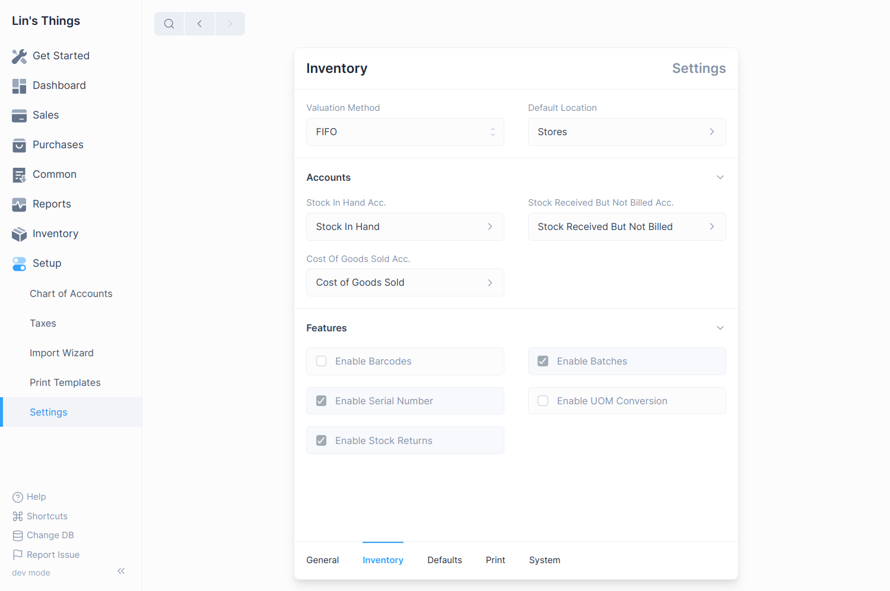Open Chart of Accounts page
This screenshot has width=890, height=591.
pyautogui.click(x=71, y=294)
